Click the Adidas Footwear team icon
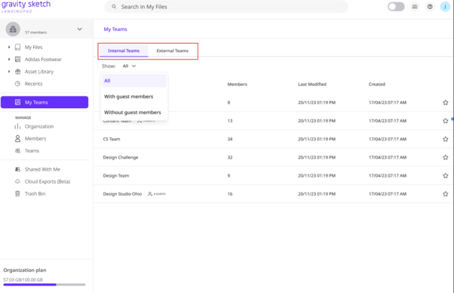This screenshot has width=454, height=293. (x=17, y=59)
